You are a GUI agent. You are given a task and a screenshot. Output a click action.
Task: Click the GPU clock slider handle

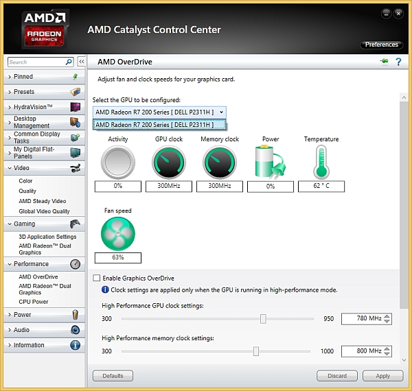tap(263, 319)
